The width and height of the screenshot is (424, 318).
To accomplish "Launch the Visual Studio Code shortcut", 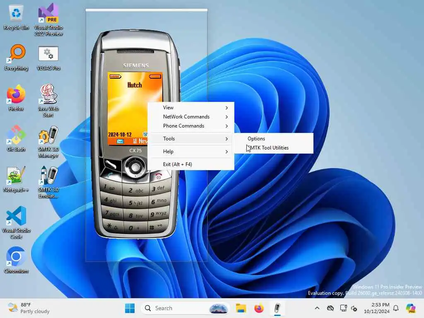I will click(16, 222).
